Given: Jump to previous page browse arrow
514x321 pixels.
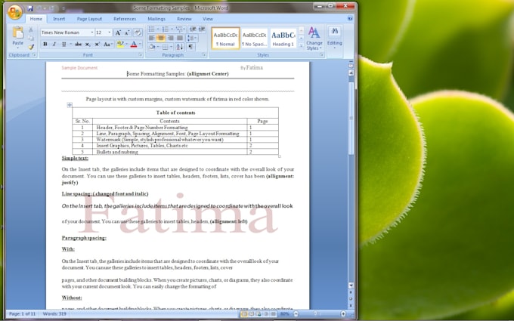Looking at the screenshot, I should 351,292.
